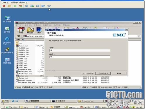
Task: Maximize the WinRAR window
Action: pyautogui.click(x=137, y=23)
